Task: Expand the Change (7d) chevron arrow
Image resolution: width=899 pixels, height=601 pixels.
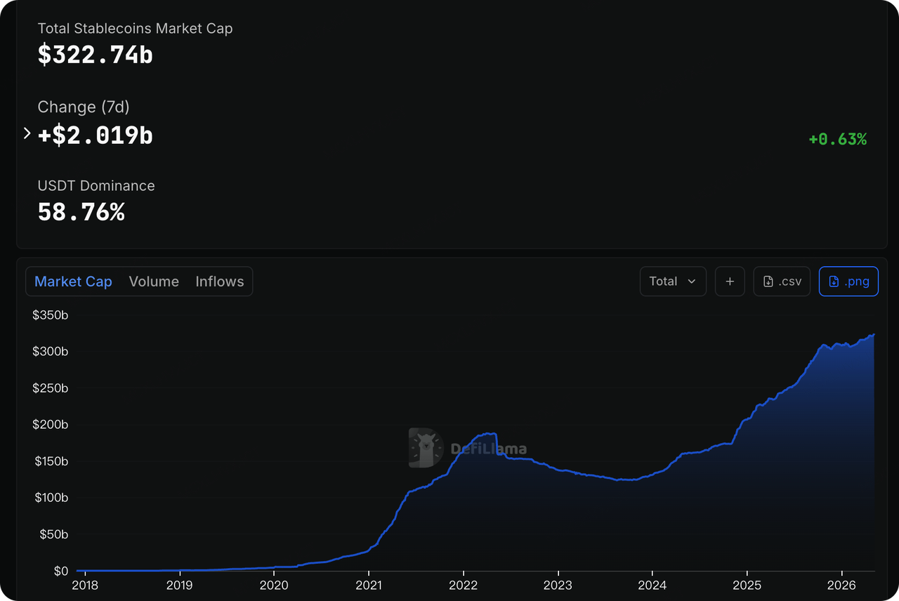Action: click(x=27, y=133)
